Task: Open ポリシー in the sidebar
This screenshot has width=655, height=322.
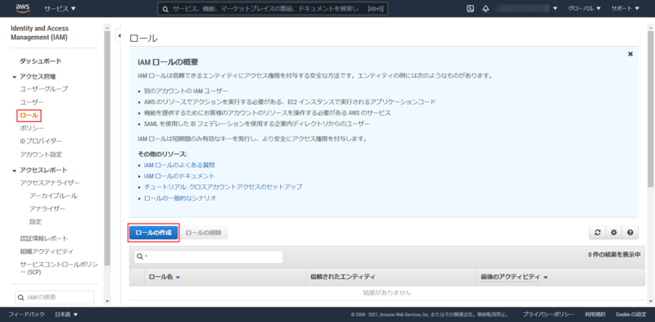Action: pyautogui.click(x=32, y=128)
